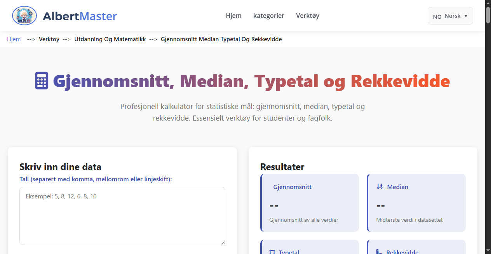Image resolution: width=491 pixels, height=254 pixels.
Task: Select Hjem in the top navigation
Action: pos(233,16)
